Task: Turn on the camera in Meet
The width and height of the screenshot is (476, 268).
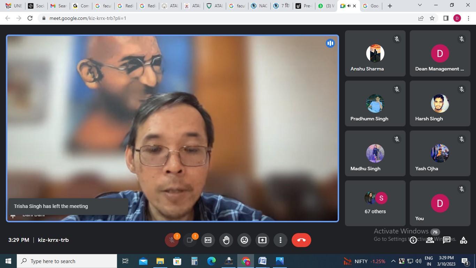Action: 190,240
